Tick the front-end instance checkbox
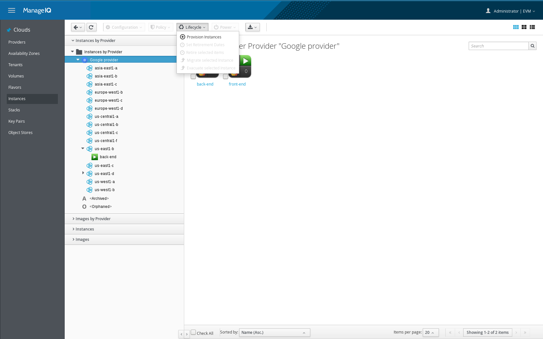Viewport: 543px width, 339px height. (x=226, y=77)
